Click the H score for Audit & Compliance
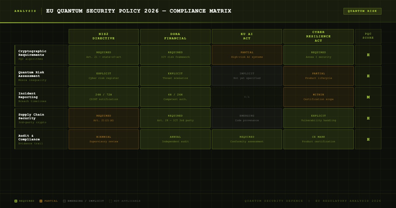Image resolution: width=396 pixels, height=208 pixels. (368, 139)
